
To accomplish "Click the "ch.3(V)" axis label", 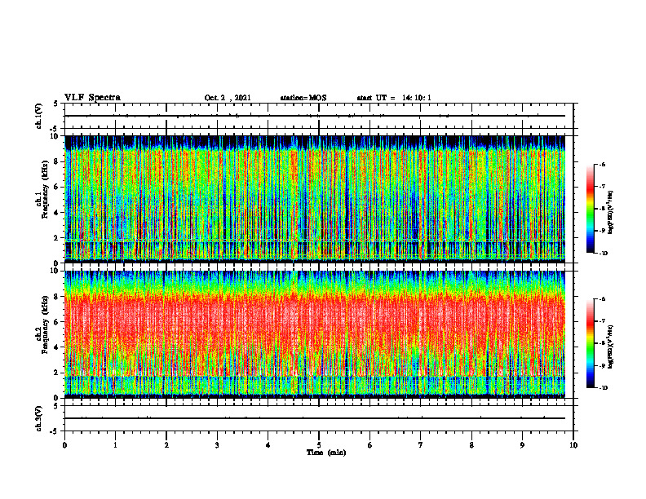I will click(39, 418).
